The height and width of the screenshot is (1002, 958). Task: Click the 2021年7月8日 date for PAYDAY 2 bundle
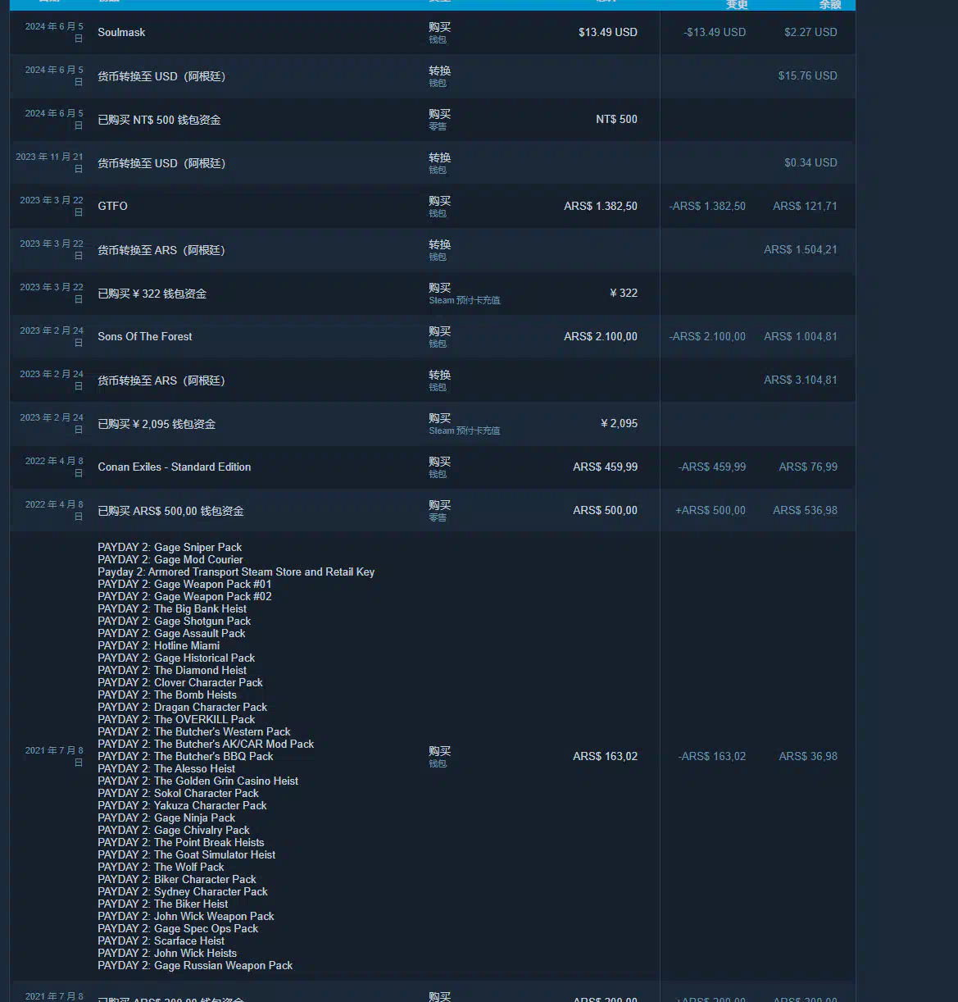tap(54, 756)
